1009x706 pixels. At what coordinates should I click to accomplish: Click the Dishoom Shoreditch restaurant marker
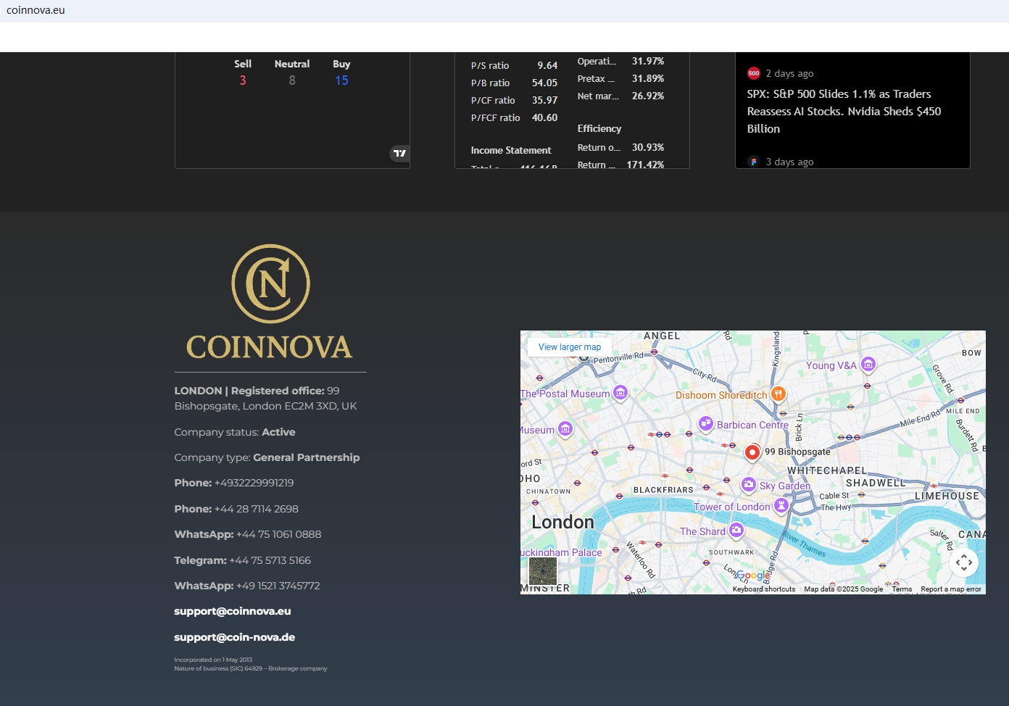778,394
